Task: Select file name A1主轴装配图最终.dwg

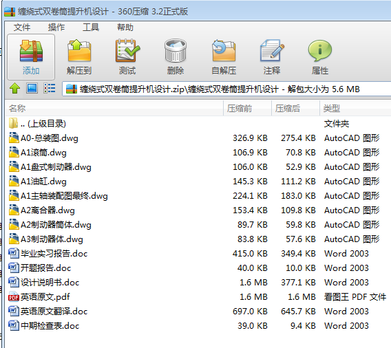Action: pyautogui.click(x=64, y=196)
